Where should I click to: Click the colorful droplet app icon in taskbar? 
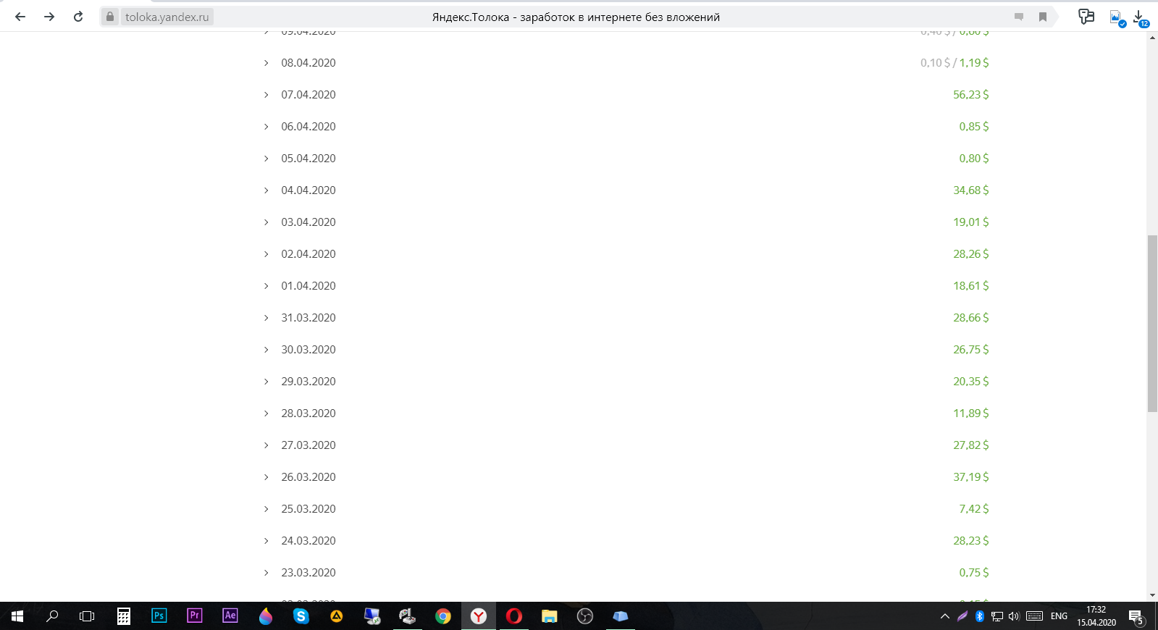point(266,616)
